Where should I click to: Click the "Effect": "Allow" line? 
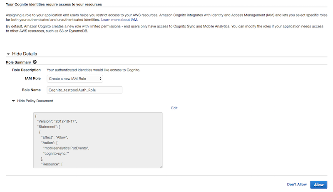click(55, 137)
